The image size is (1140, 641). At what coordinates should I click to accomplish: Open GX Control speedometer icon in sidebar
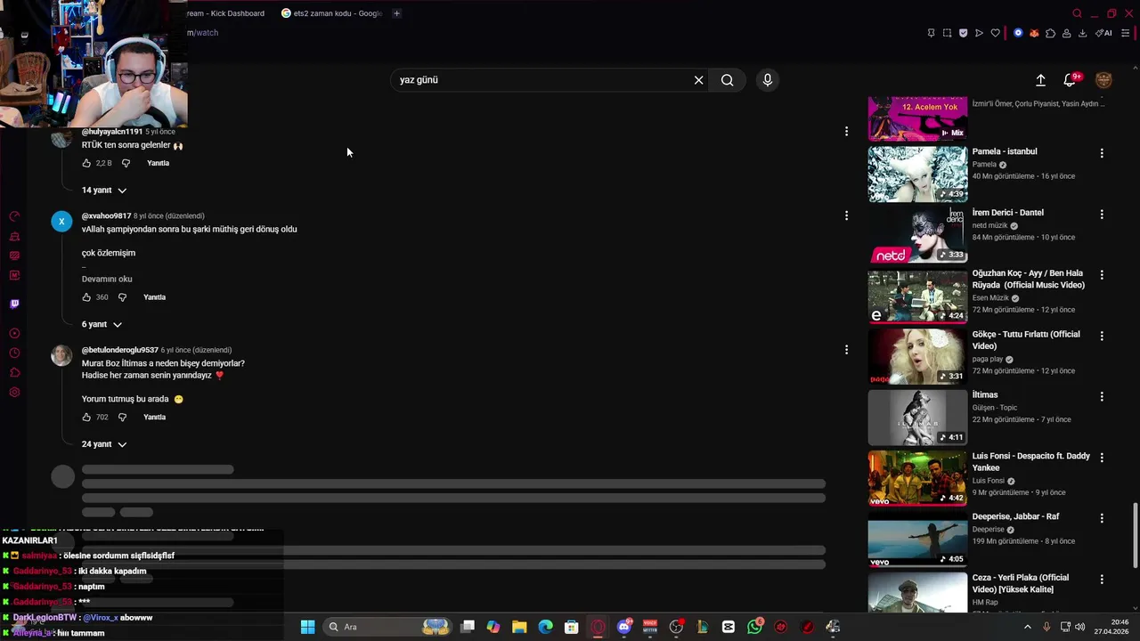[x=14, y=216]
